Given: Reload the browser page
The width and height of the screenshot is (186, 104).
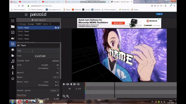Looking at the screenshot, I should click(19, 6).
